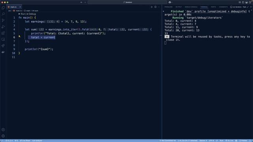The image size is (253, 142).
Task: Click the selected text 'total + current'
Action: [43, 37]
